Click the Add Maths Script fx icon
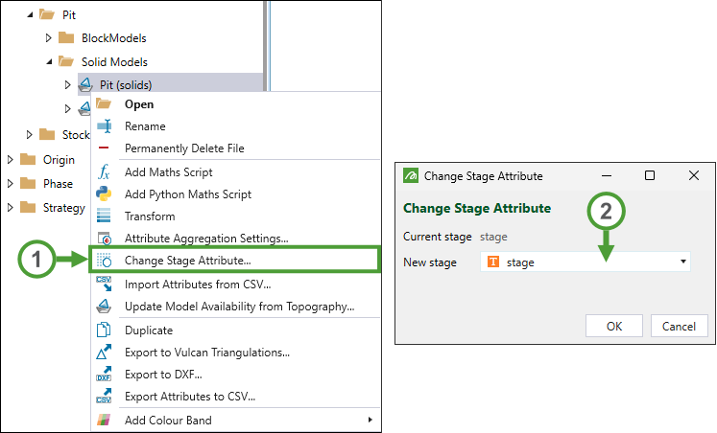Viewport: 717px width, 433px height. tap(105, 172)
